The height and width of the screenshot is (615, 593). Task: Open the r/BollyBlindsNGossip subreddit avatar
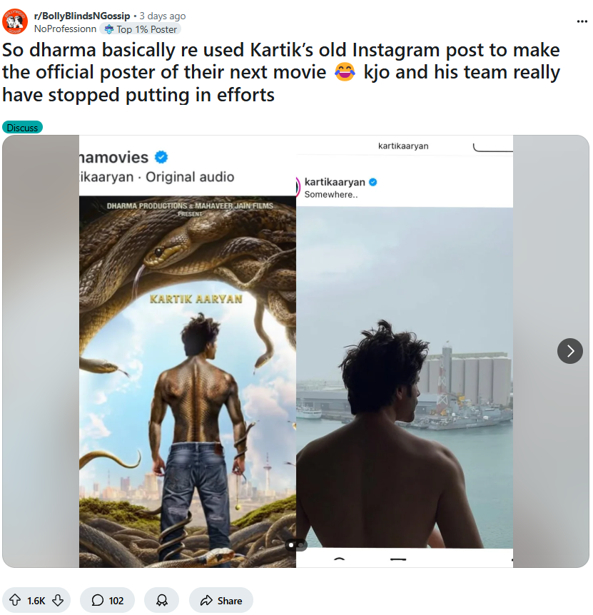(15, 22)
